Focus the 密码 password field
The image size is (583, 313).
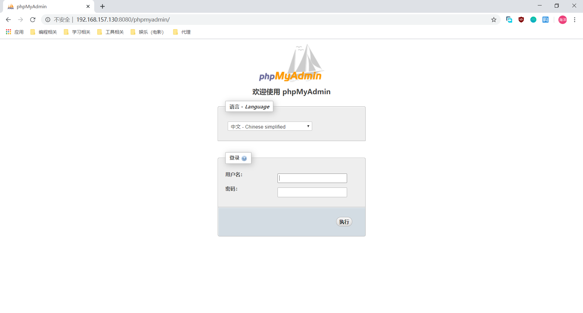coord(312,192)
